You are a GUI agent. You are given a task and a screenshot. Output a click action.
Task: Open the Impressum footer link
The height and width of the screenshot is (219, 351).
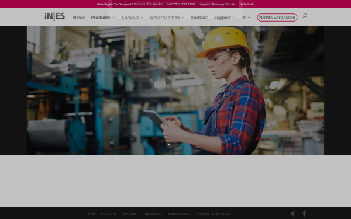(152, 214)
